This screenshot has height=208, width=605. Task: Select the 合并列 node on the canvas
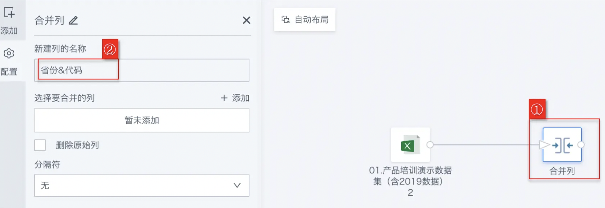coord(562,145)
